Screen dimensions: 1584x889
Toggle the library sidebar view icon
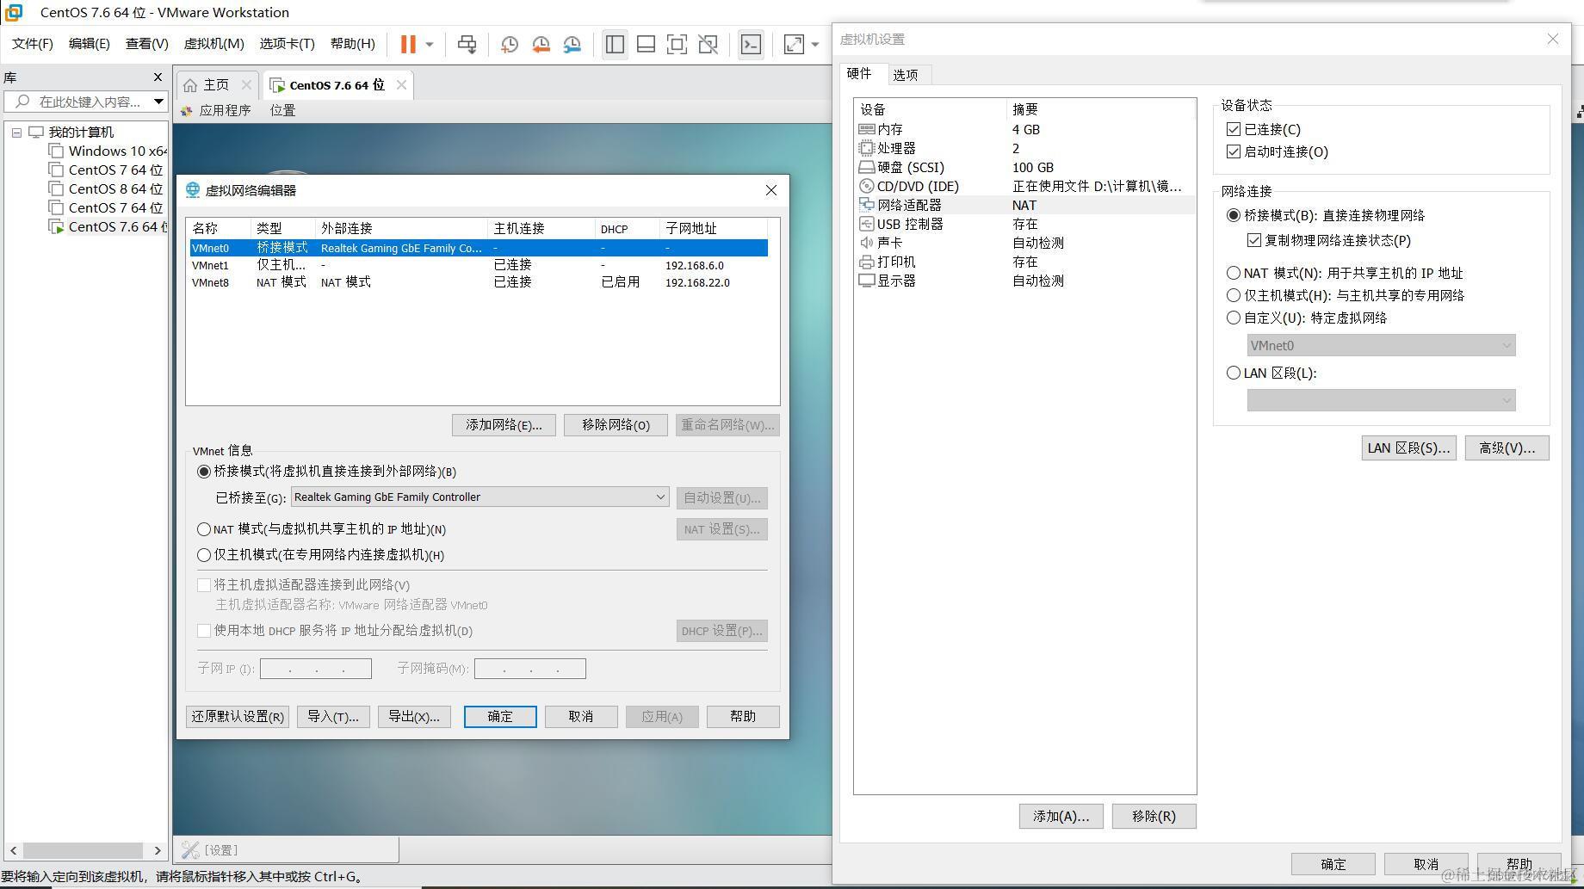pos(615,44)
